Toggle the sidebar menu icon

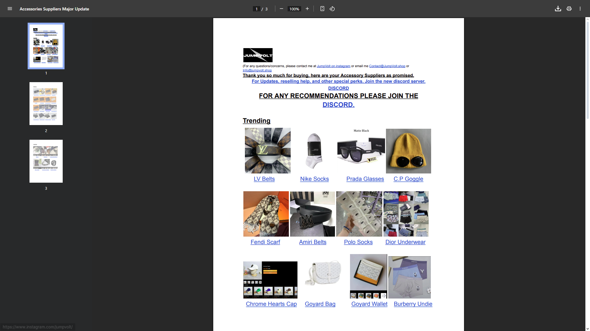(10, 9)
